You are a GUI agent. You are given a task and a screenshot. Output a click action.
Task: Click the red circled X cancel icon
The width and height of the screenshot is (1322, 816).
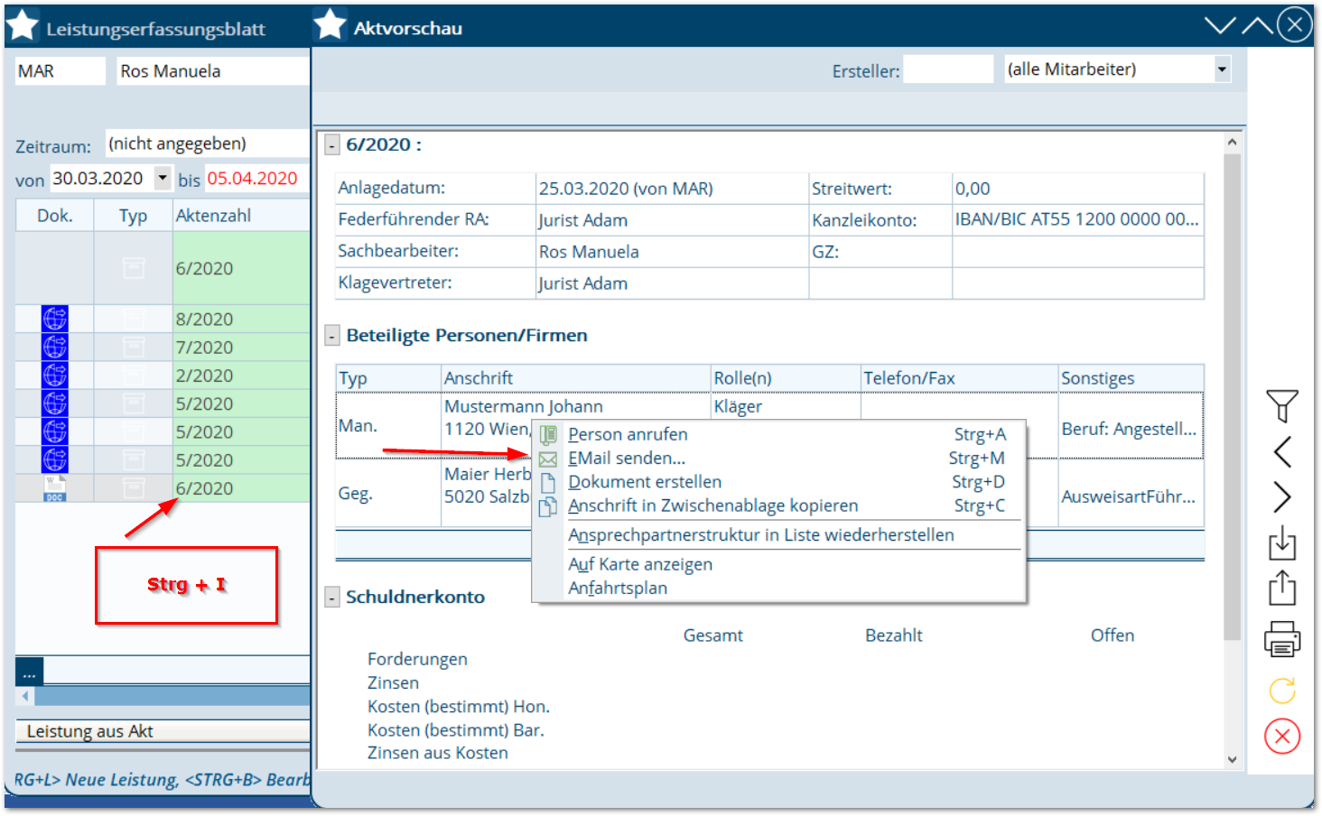coord(1282,737)
